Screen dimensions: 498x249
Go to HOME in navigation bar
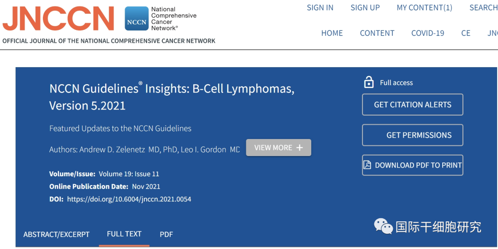(332, 33)
